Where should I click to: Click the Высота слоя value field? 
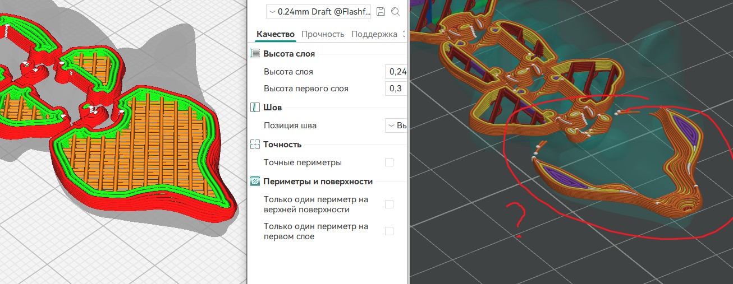click(396, 72)
